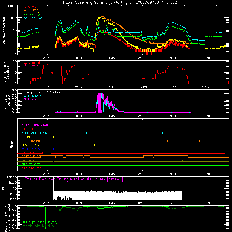The image size is (232, 232).
Task: Click the FRONT SEGMENTS legend label
Action: pyautogui.click(x=40, y=223)
